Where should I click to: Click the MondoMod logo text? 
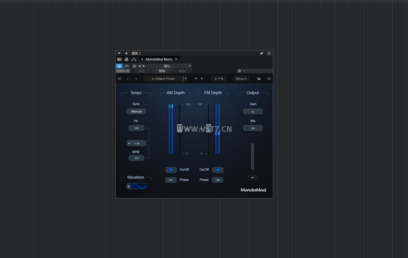[253, 190]
